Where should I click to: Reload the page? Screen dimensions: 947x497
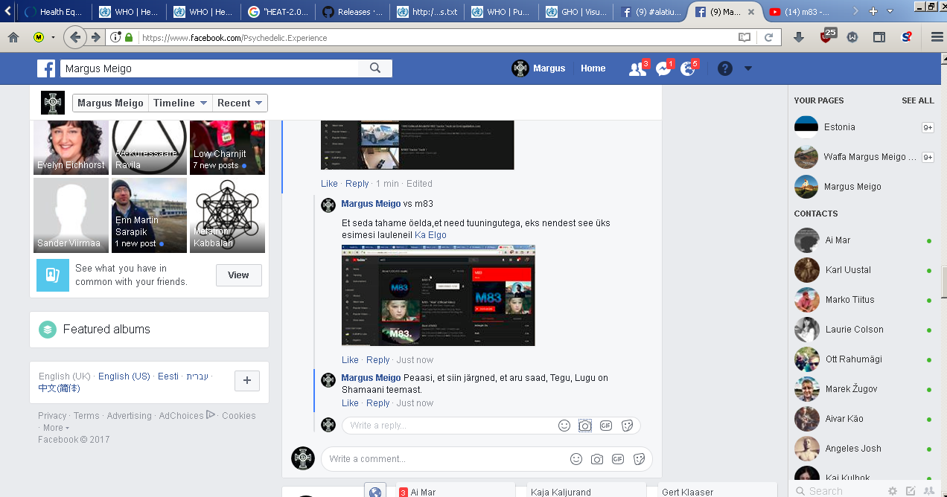tap(769, 37)
